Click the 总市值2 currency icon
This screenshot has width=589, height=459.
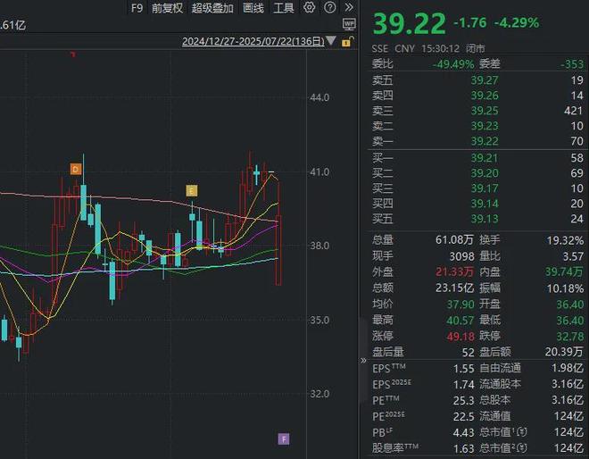[521, 447]
